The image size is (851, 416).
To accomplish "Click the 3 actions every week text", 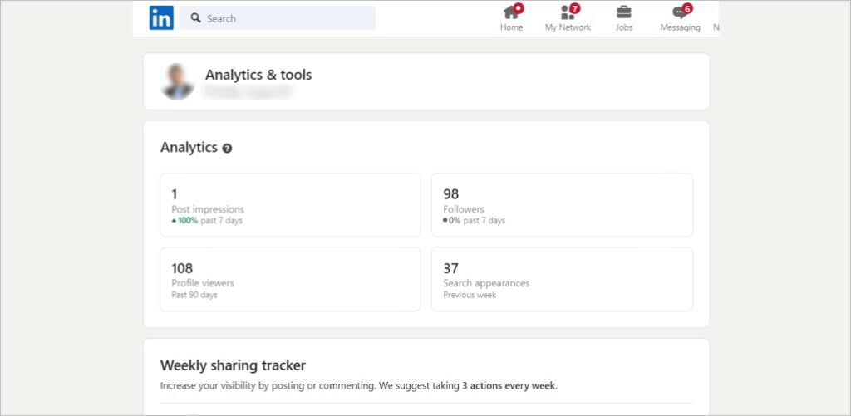I will tap(509, 386).
